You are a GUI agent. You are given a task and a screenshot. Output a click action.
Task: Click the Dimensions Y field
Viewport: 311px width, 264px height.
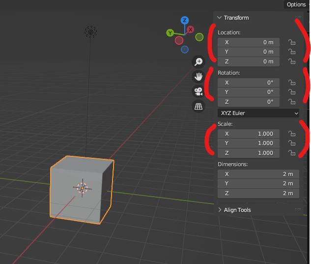(x=258, y=183)
